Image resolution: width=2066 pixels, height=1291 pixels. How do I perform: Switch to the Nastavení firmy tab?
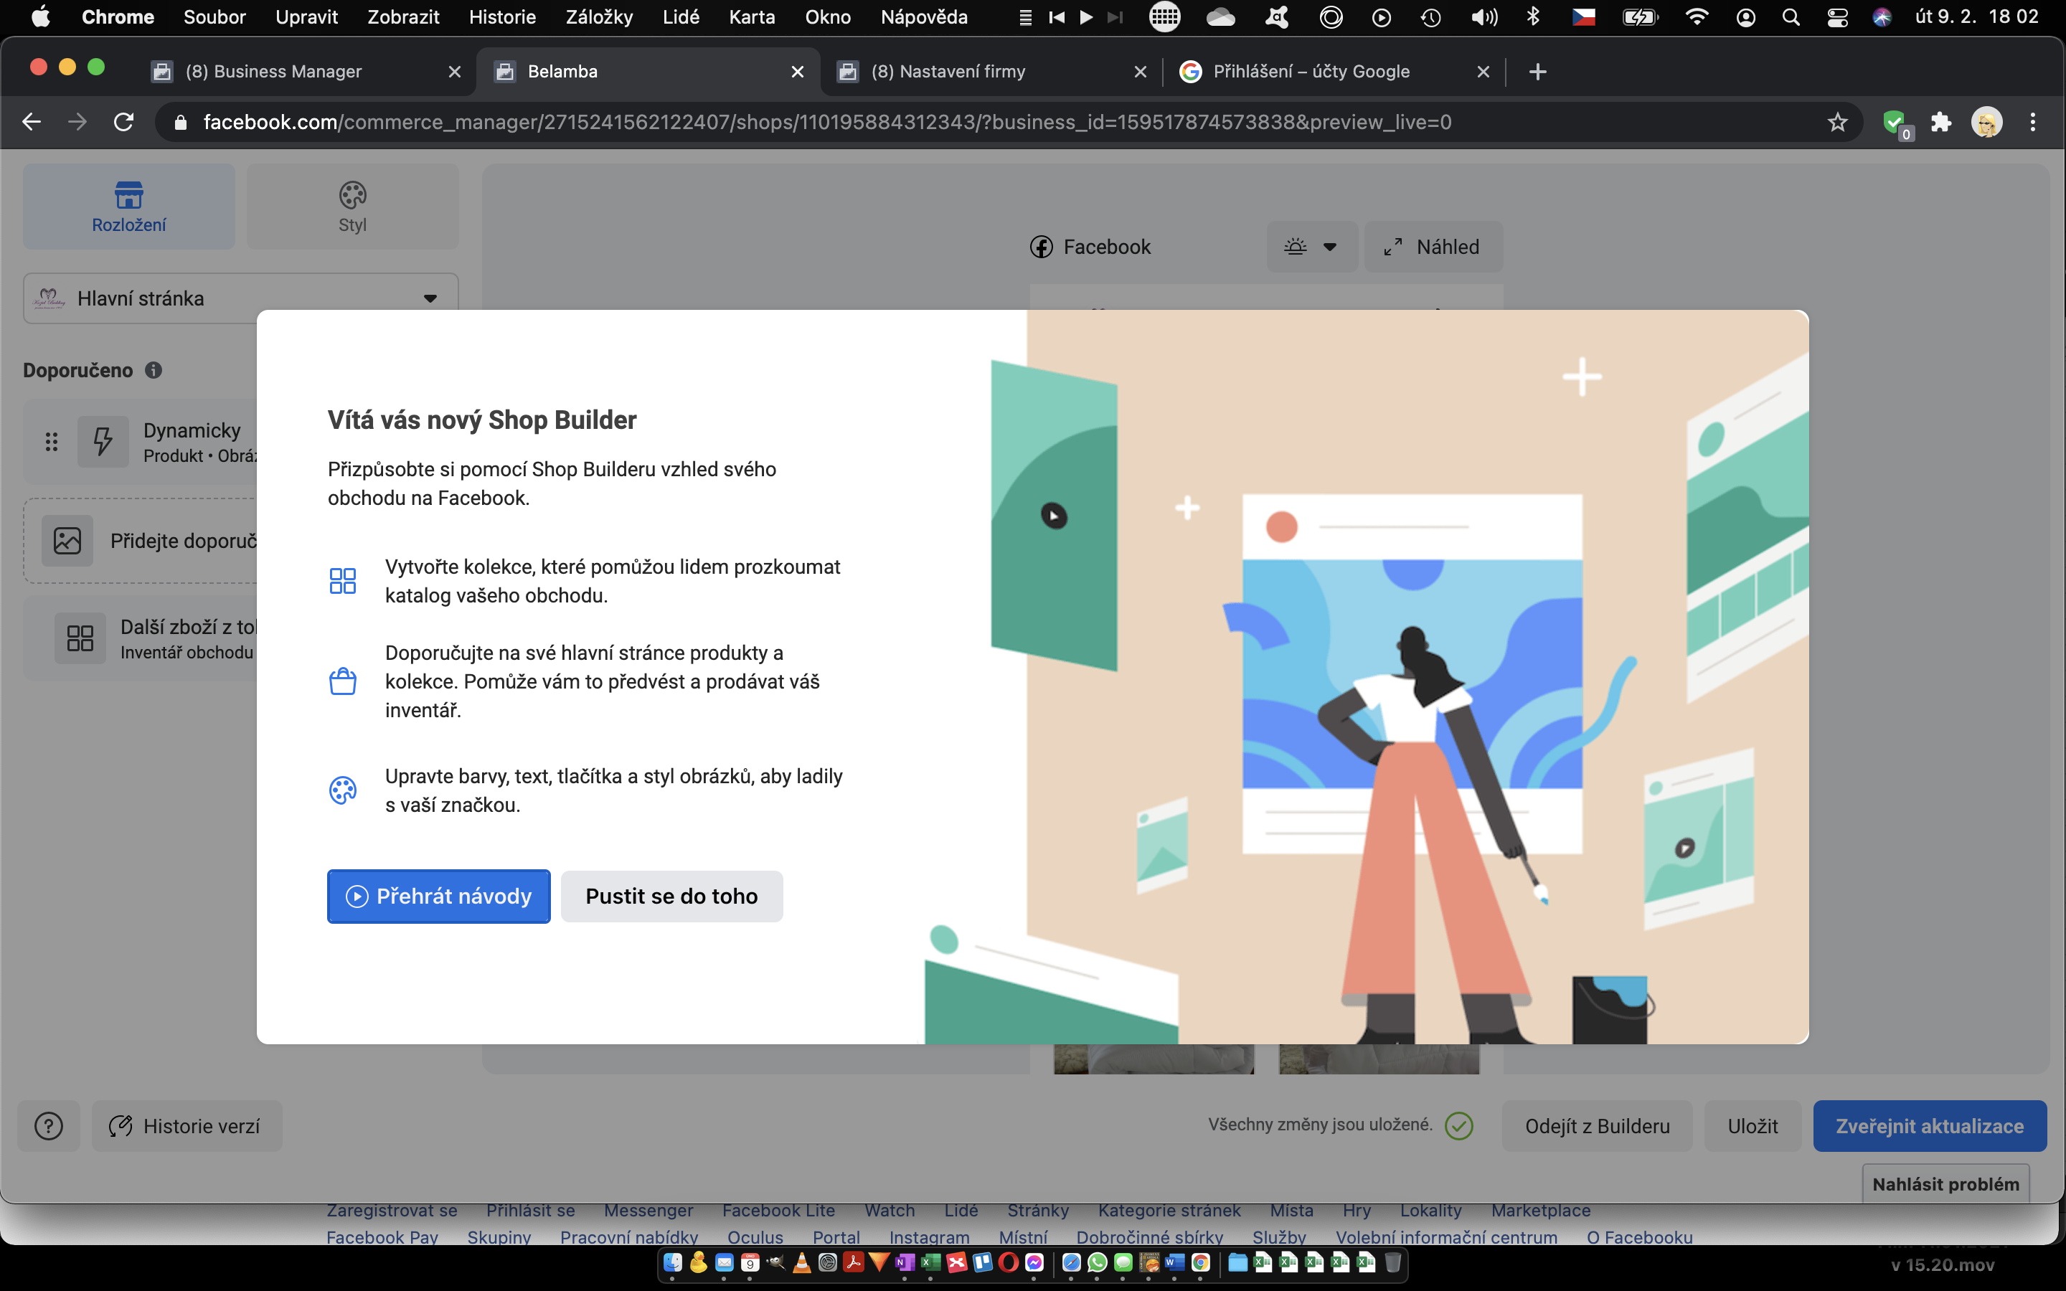point(990,72)
